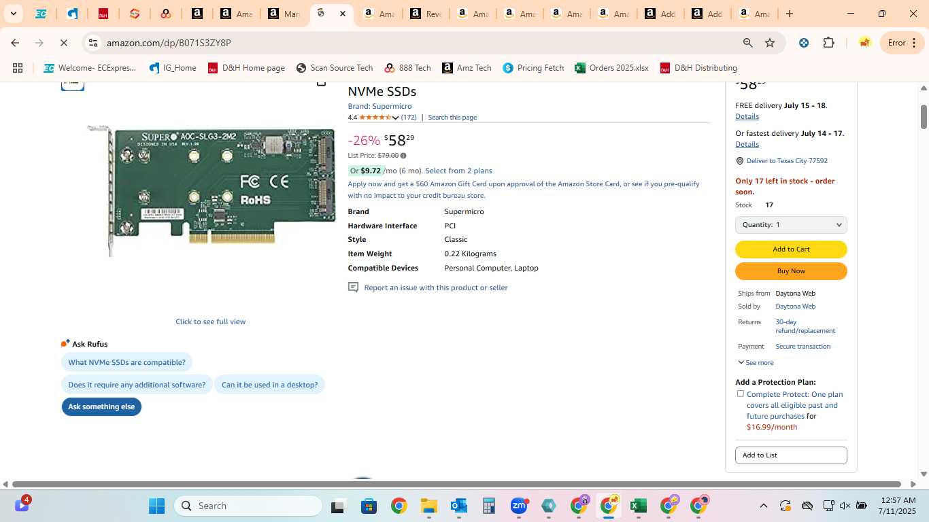Open Excel from the taskbar
929x522 pixels.
pos(638,506)
